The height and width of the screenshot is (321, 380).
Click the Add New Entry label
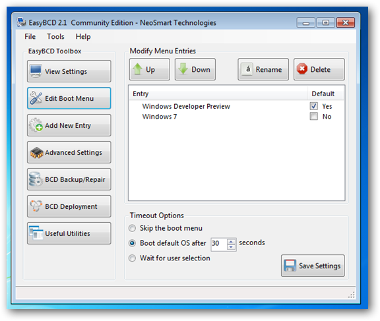click(68, 125)
